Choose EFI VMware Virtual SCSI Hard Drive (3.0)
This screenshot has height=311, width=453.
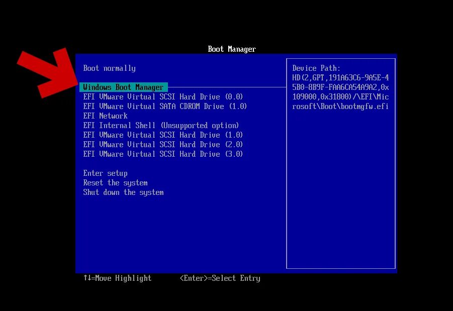tap(163, 154)
